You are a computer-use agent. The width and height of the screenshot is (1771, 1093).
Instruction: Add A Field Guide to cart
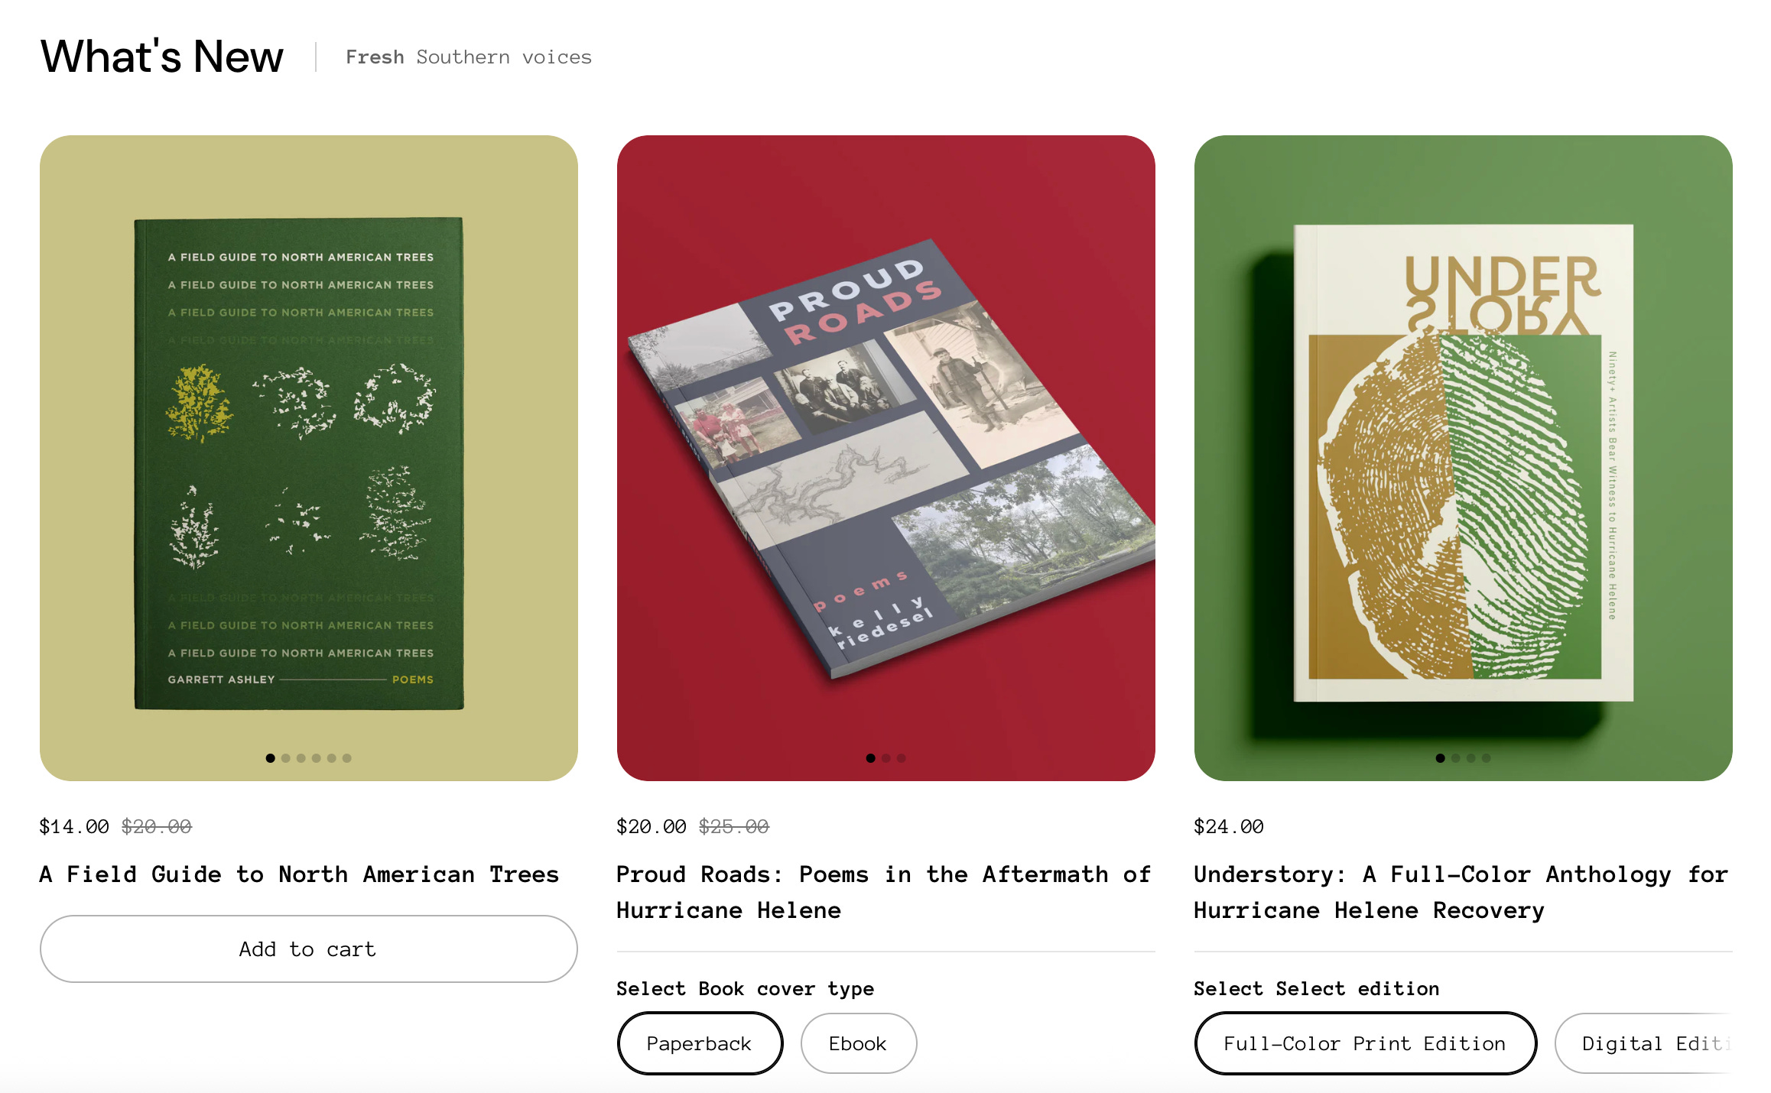(x=308, y=949)
